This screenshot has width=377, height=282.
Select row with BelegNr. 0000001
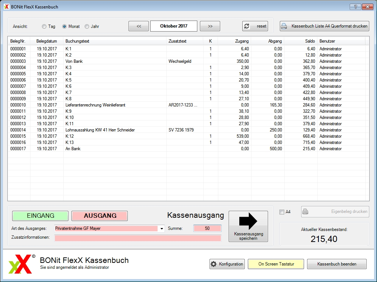tap(187, 49)
